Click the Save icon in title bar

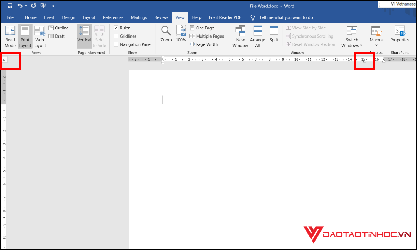(x=10, y=6)
